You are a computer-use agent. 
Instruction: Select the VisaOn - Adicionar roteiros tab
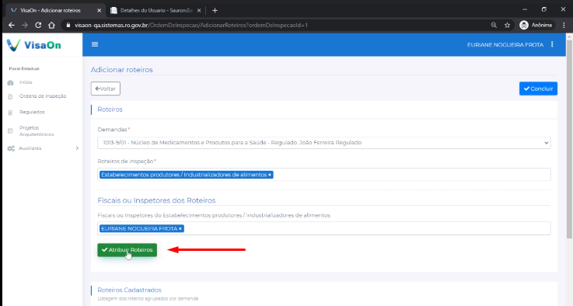click(x=55, y=11)
